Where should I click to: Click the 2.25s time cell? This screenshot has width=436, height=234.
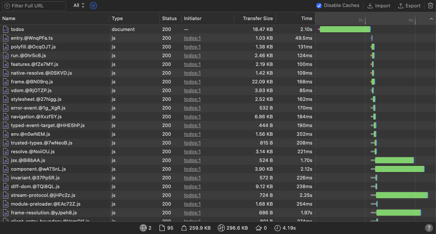tap(306, 195)
